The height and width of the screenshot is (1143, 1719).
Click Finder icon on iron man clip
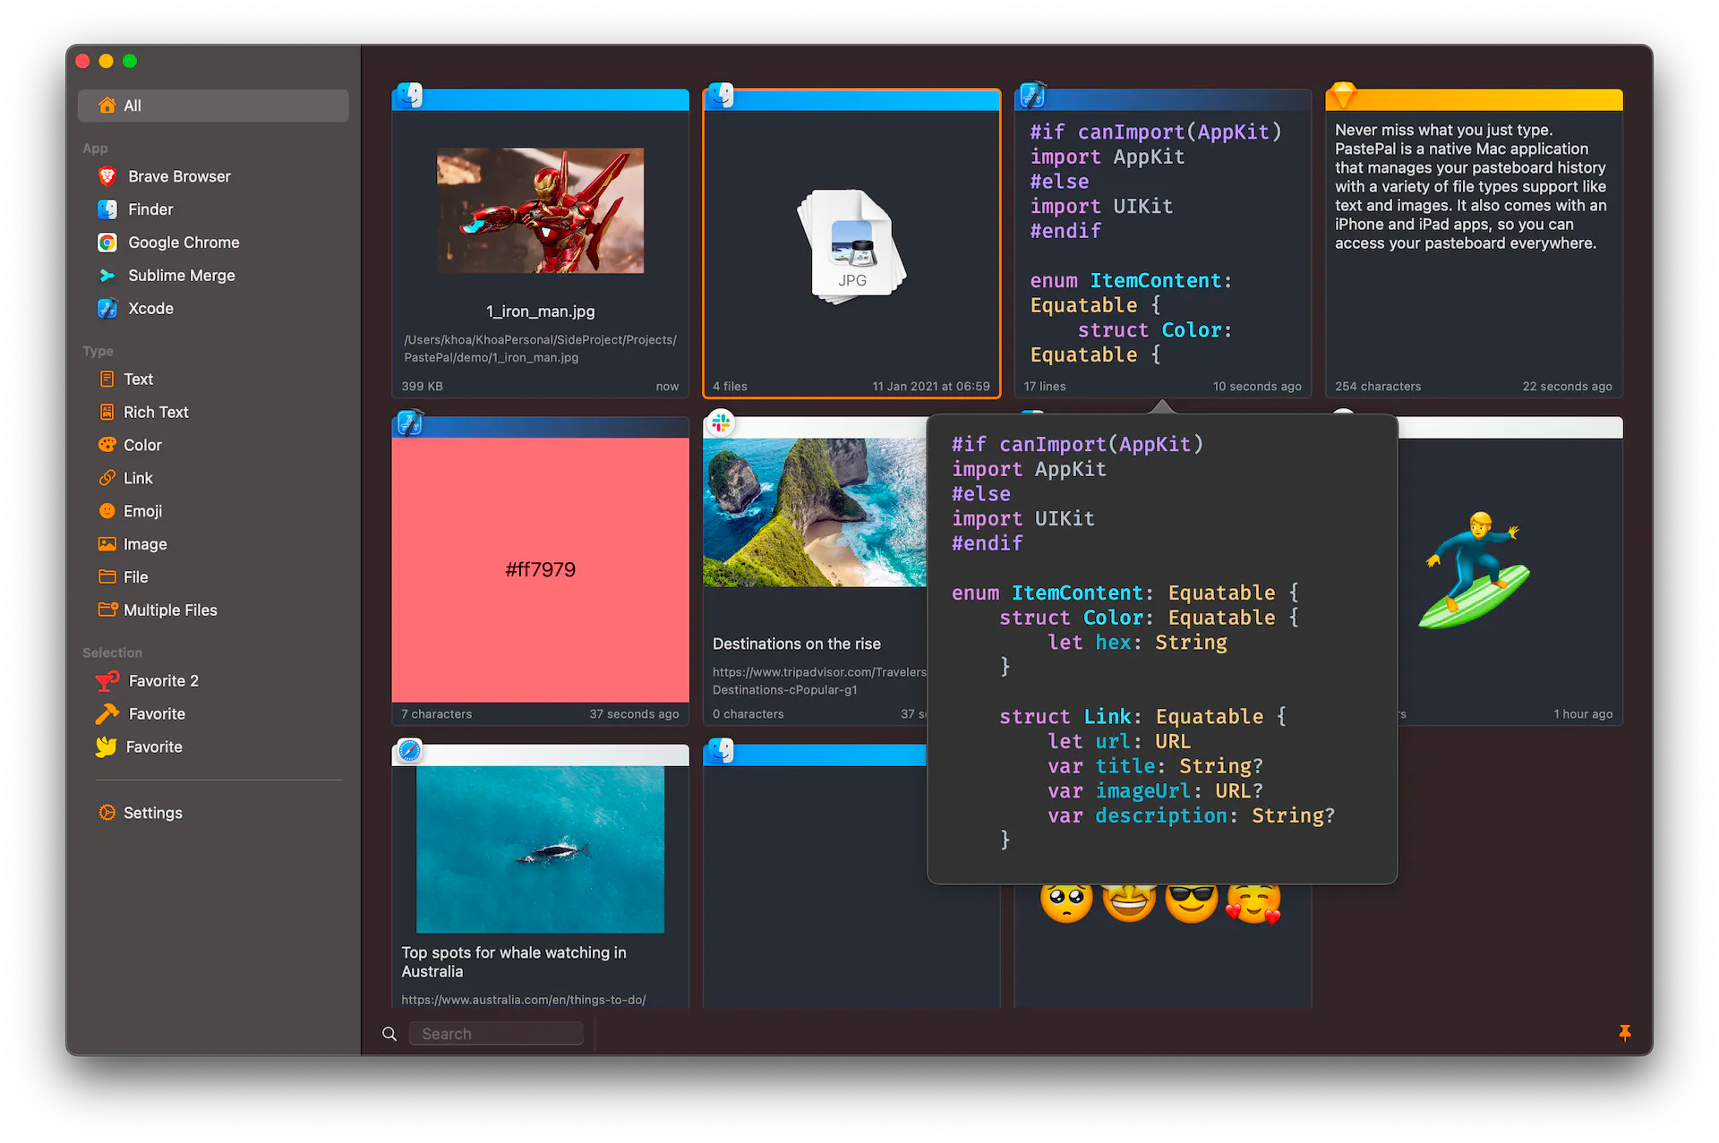(409, 94)
